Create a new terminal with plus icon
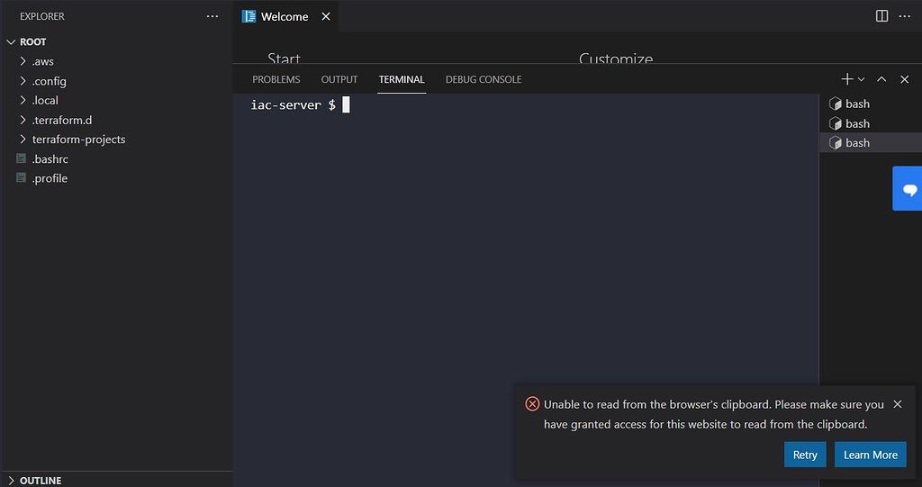The image size is (922, 487). coord(846,79)
